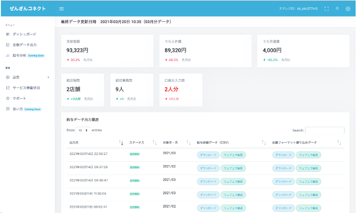This screenshot has height=213, width=356.
Task: Click the 給与分析 bar chart icon
Action: (x=8, y=55)
